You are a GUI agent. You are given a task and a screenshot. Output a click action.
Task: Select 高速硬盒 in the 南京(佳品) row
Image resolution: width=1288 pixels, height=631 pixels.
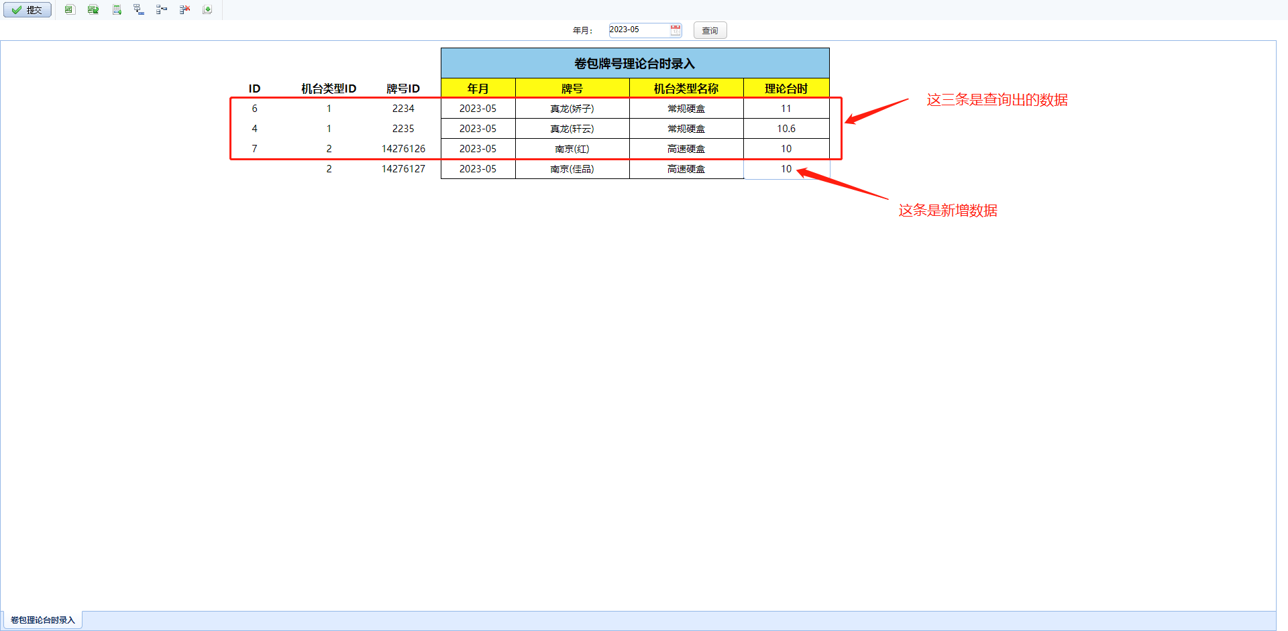click(686, 169)
